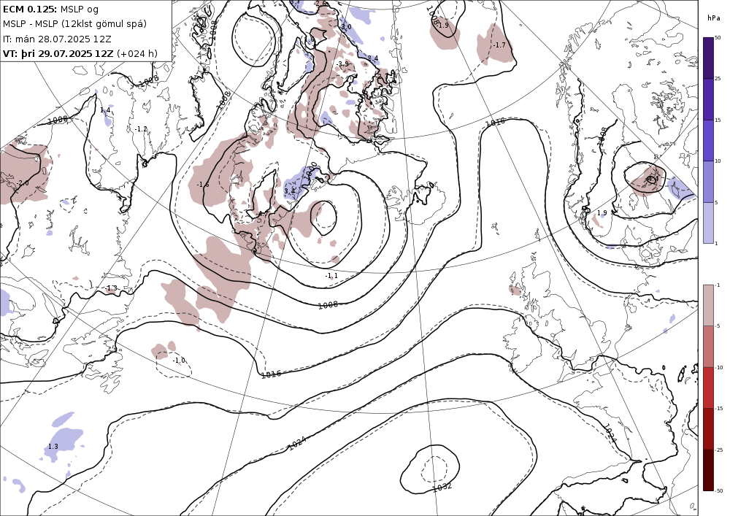
Task: Click the '1.3' value on the blue patch
Action: [x=53, y=447]
